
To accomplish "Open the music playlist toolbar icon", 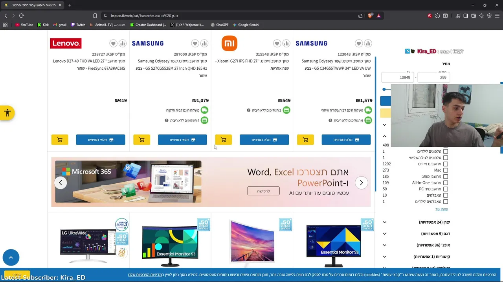I will pos(458,16).
